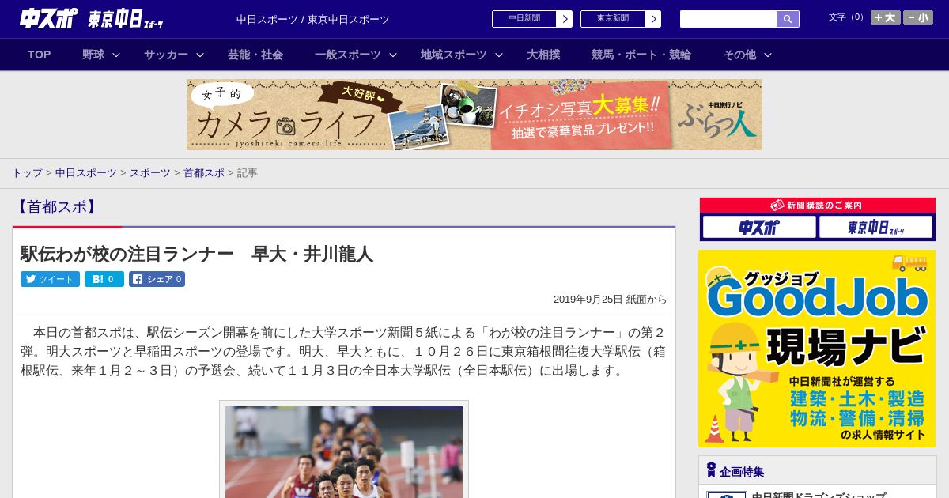Image resolution: width=949 pixels, height=498 pixels.
Task: Click the 東京中日スポーツ subscription guide button
Action: pyautogui.click(x=875, y=228)
